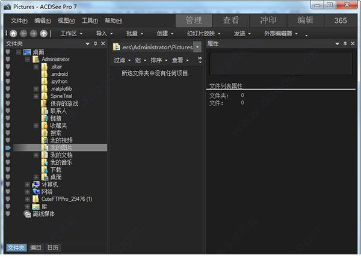The height and width of the screenshot is (264, 361).
Task: Switch to the 365 mode tab
Action: click(x=341, y=20)
